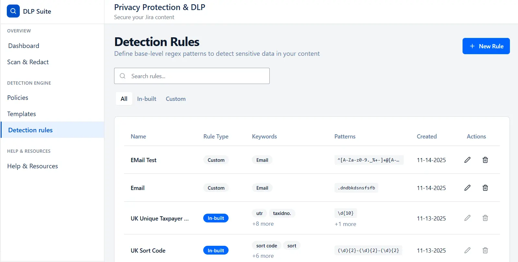Open Help & Resources from the sidebar
Screen dimensions: 518x262
[32, 166]
